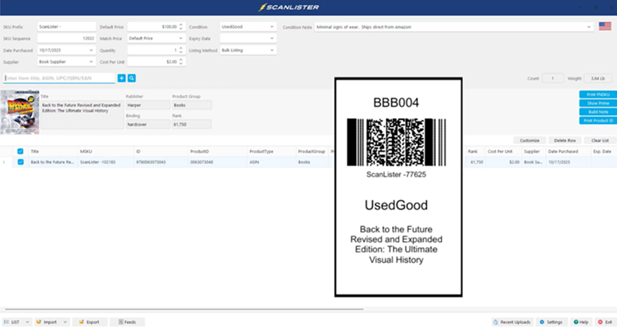The image size is (617, 331).
Task: Click the Show Prime button
Action: 598,103
